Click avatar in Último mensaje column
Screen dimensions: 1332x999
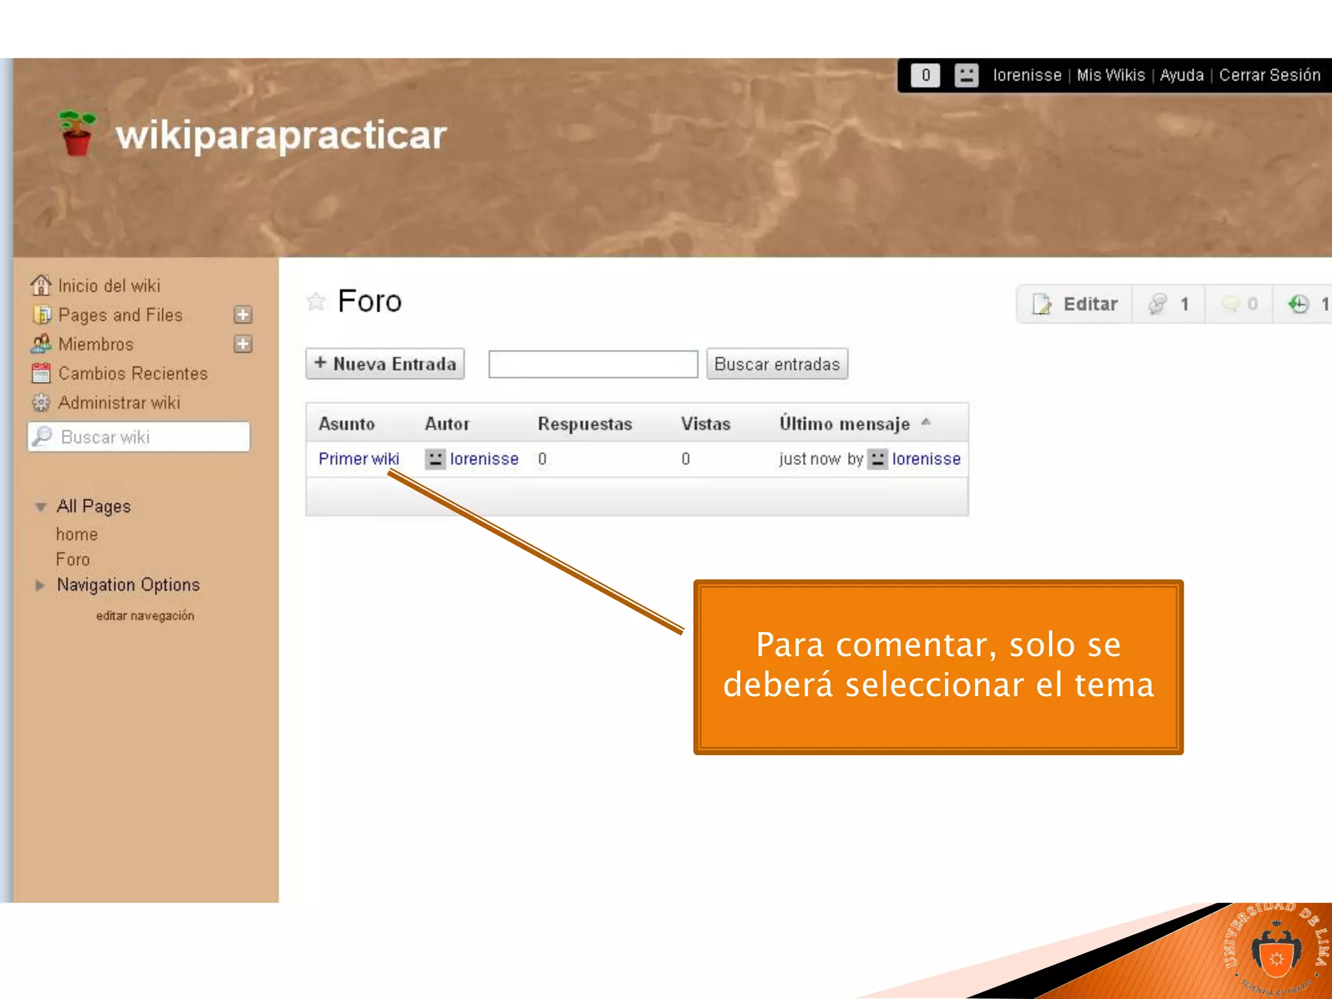pyautogui.click(x=877, y=459)
